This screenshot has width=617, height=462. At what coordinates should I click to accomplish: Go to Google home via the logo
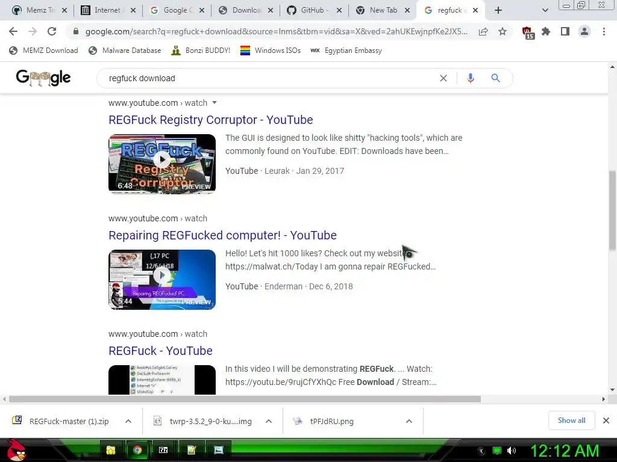coord(43,78)
